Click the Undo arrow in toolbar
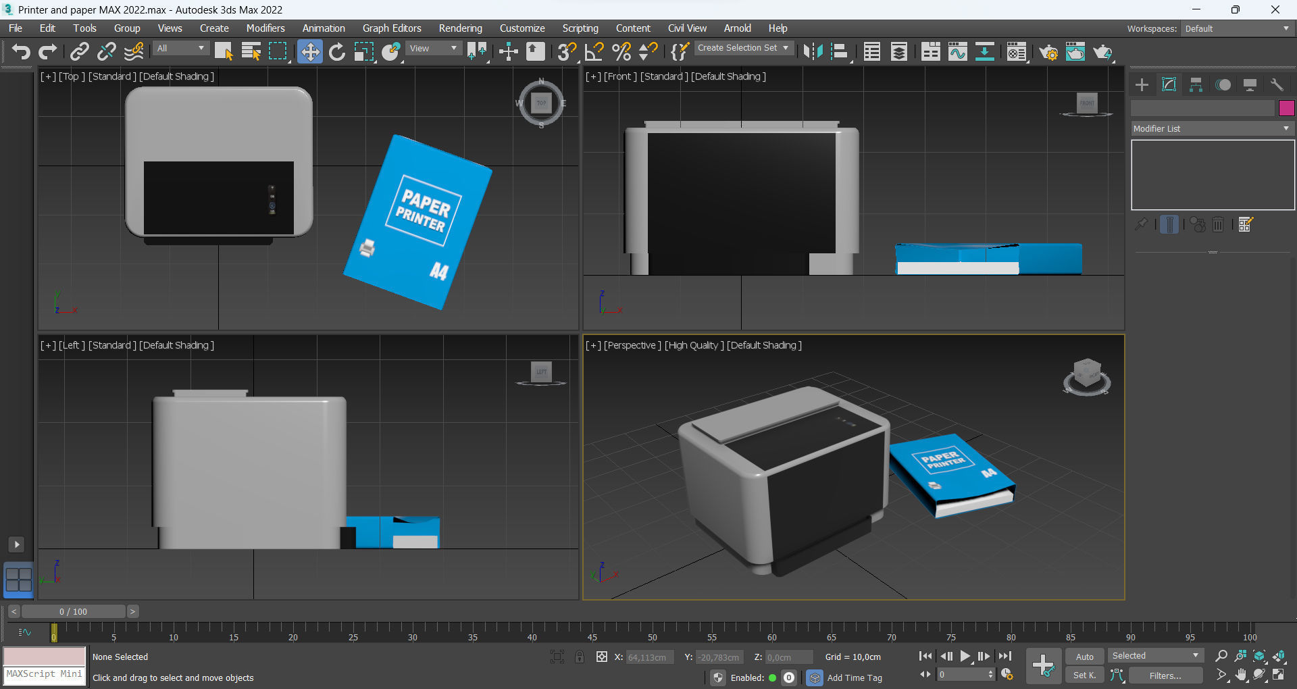 tap(21, 51)
